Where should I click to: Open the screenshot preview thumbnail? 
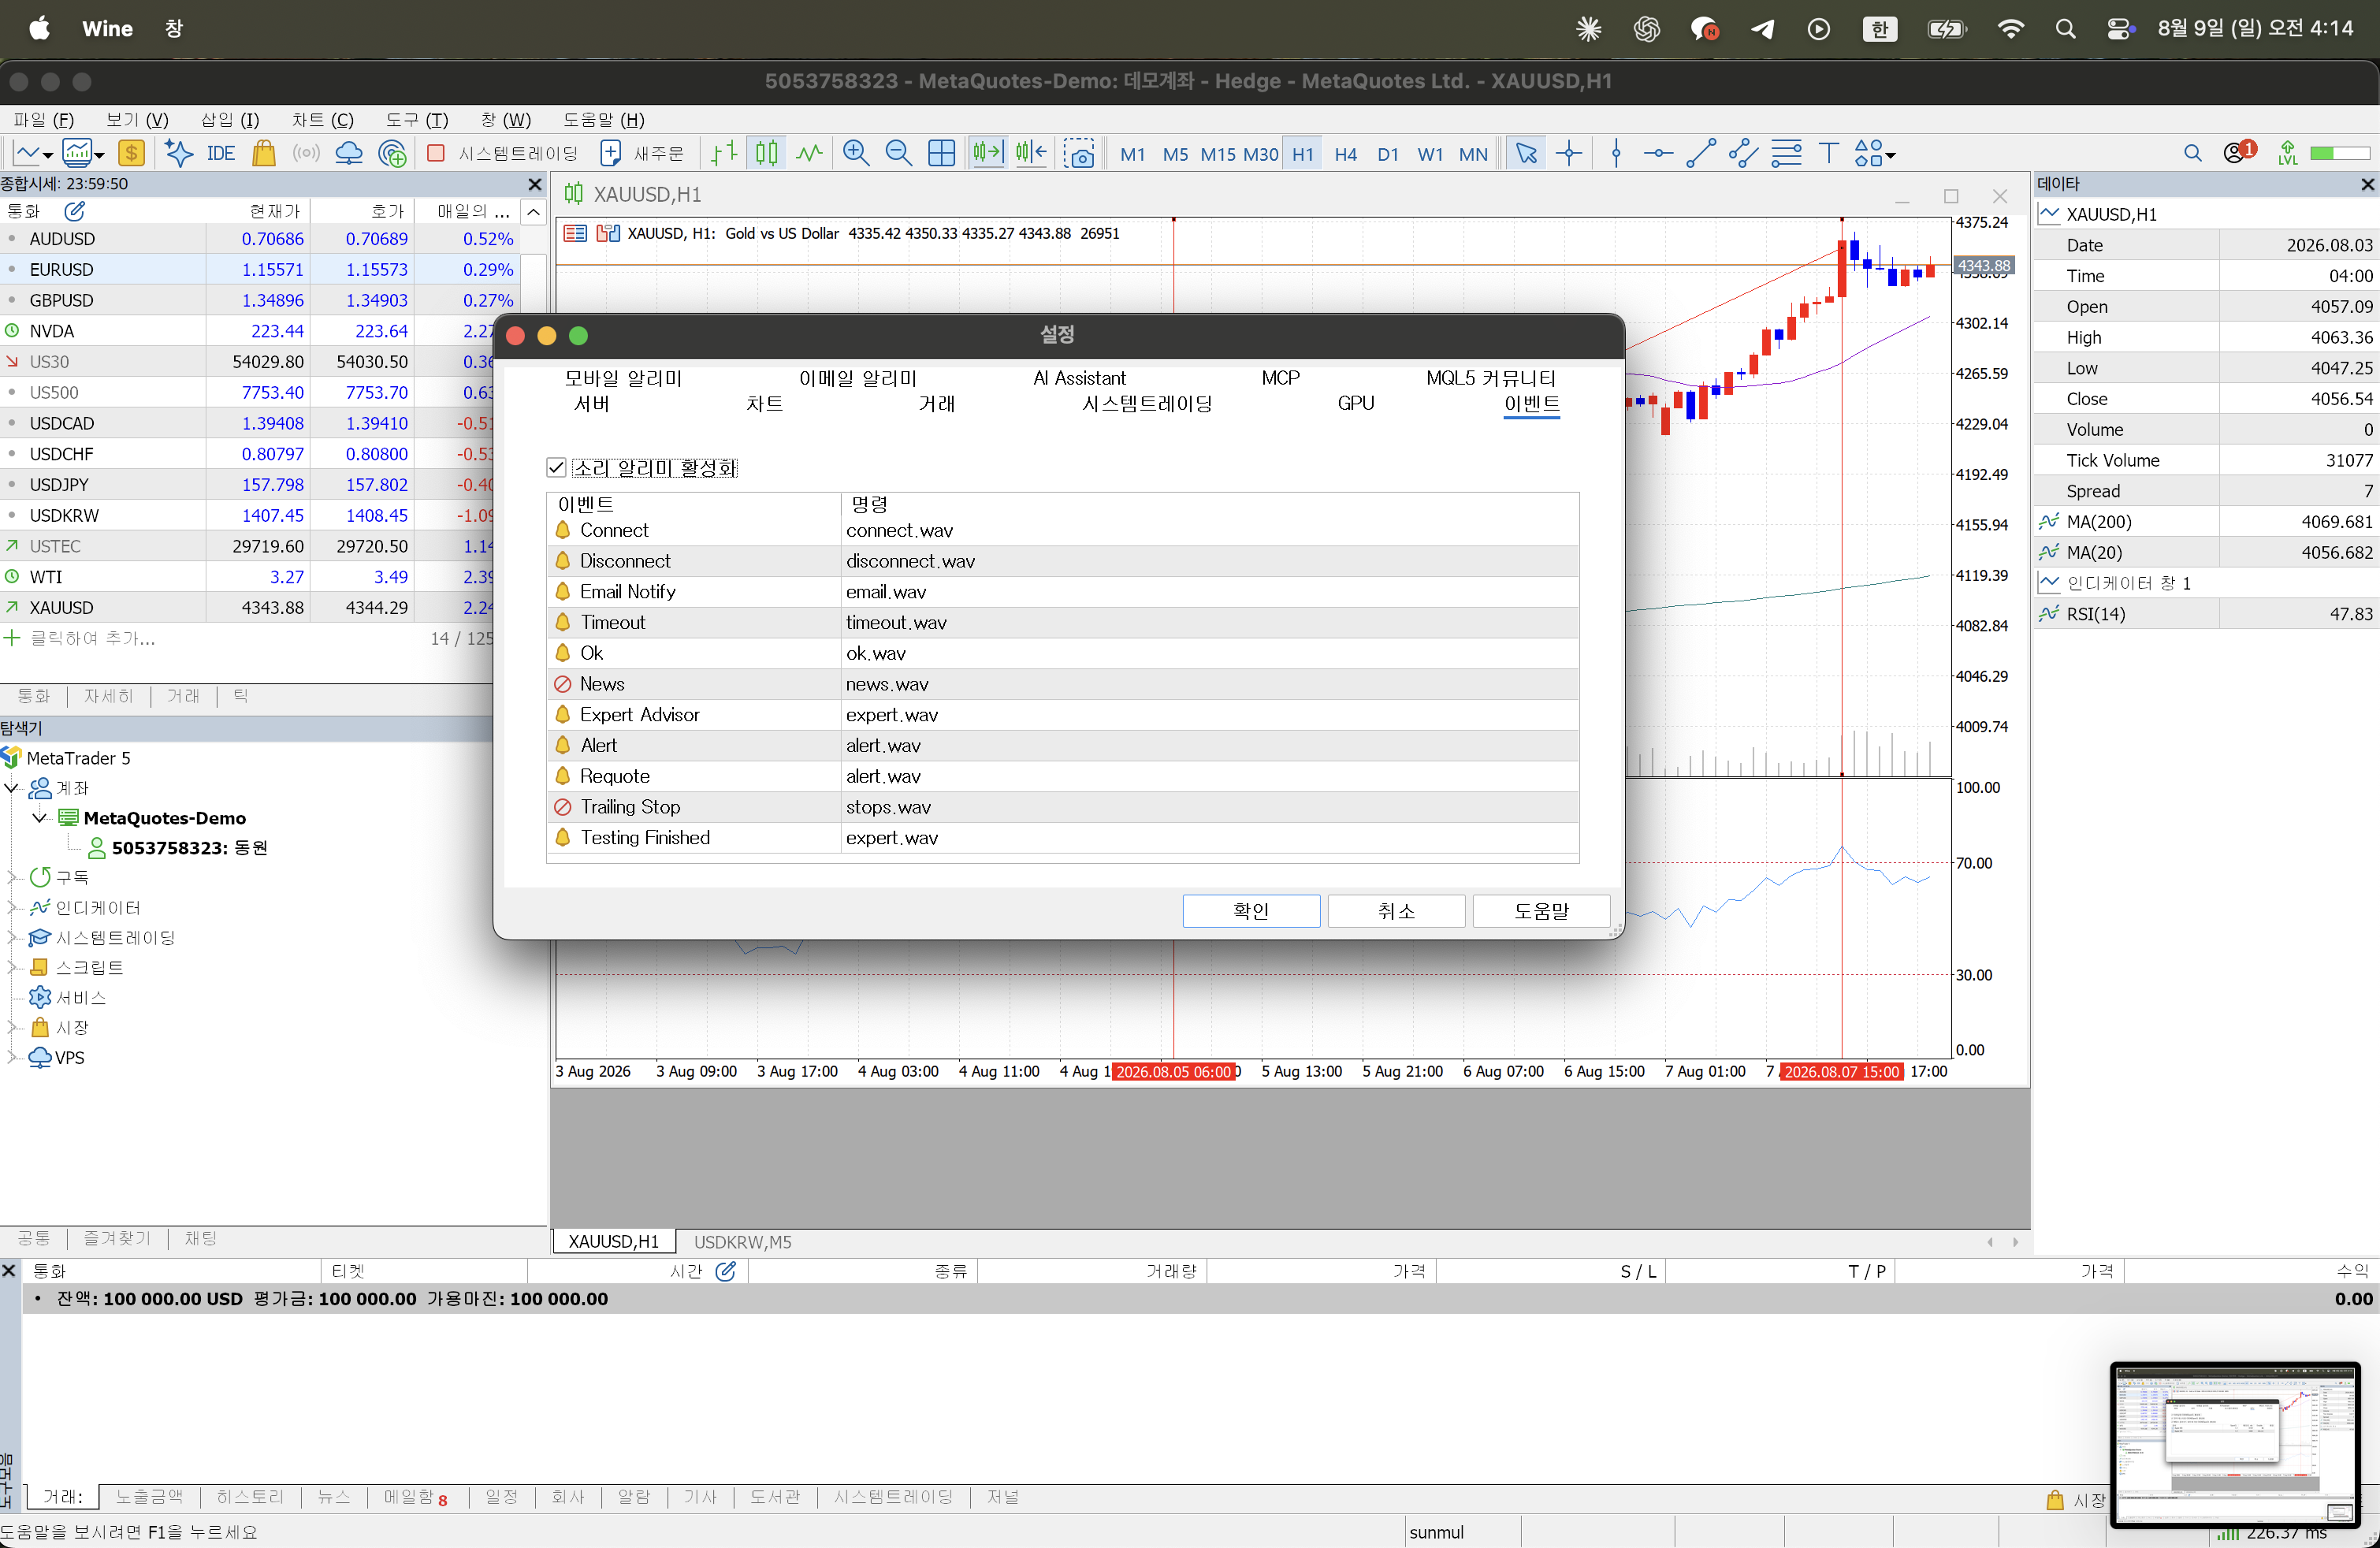point(2235,1444)
